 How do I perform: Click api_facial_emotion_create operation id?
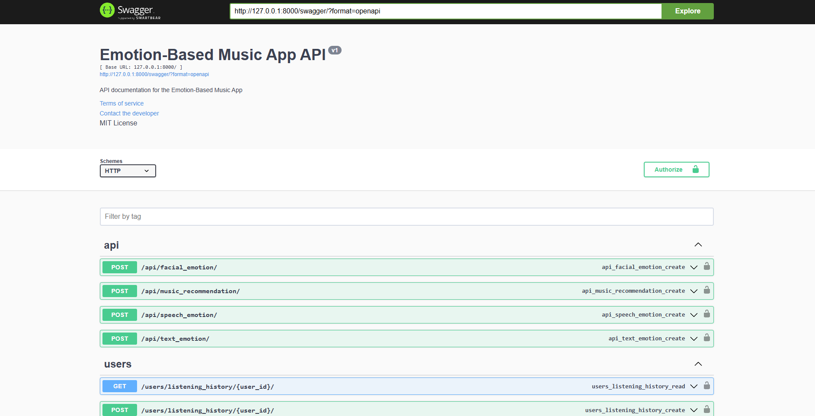(x=643, y=267)
